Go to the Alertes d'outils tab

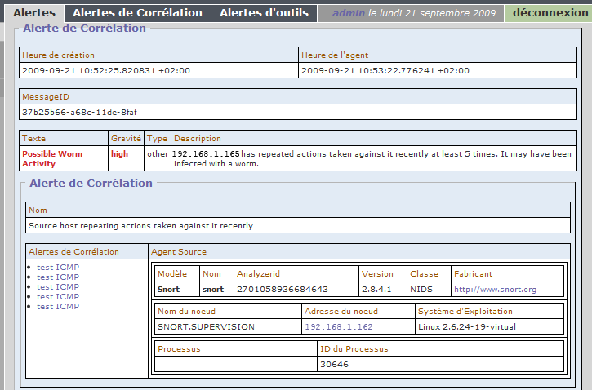coord(264,13)
